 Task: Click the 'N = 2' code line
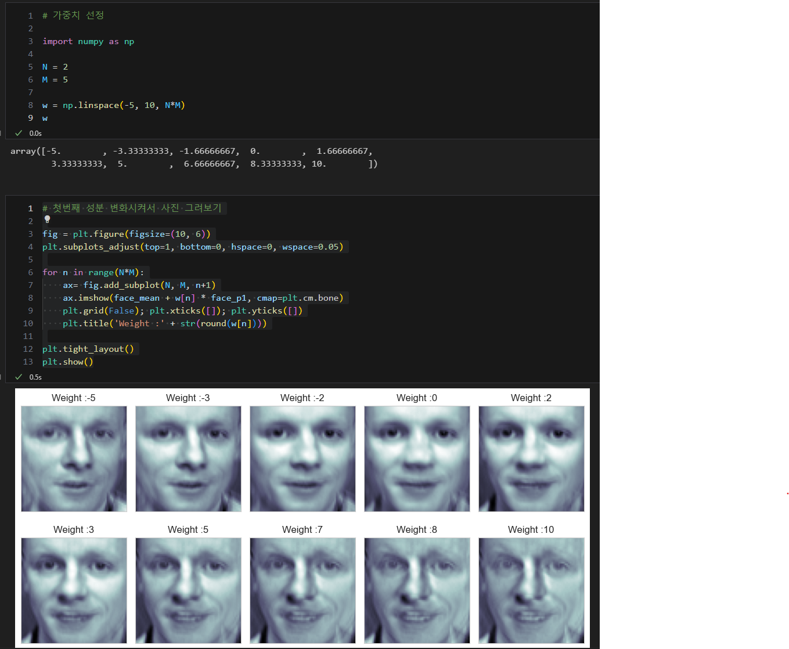click(55, 67)
